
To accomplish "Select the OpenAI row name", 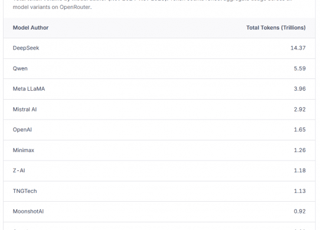I will click(22, 130).
